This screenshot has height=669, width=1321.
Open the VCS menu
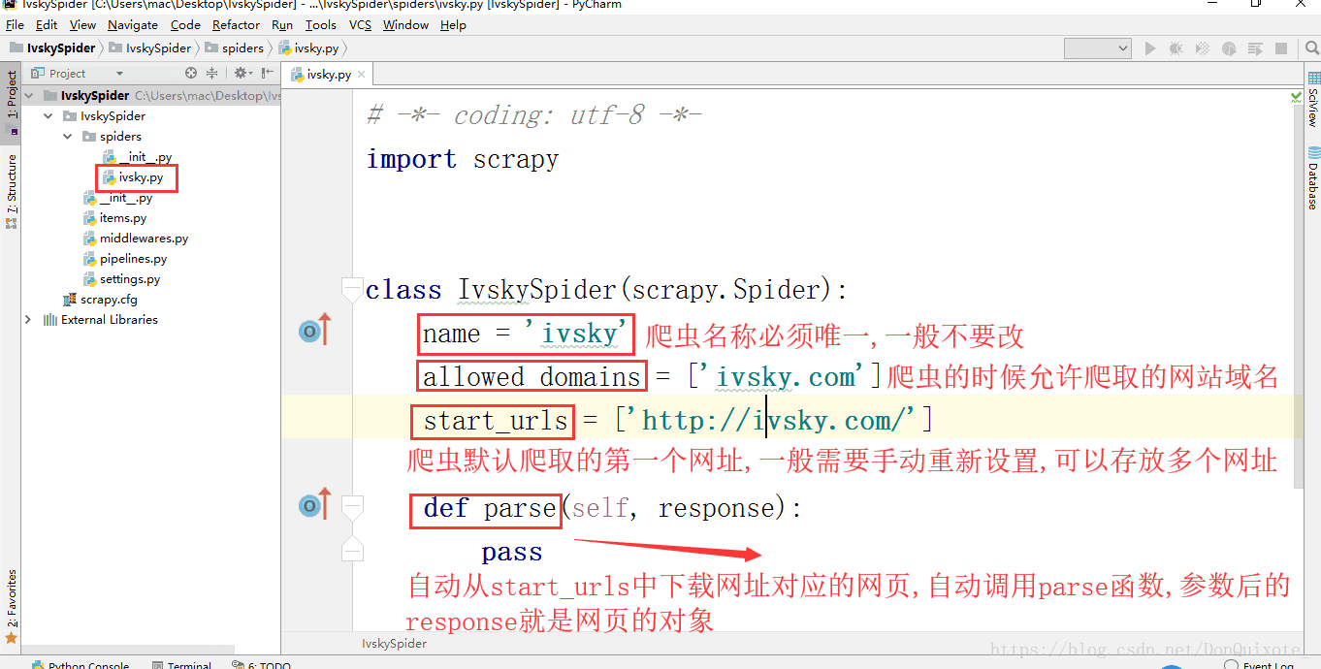[360, 24]
